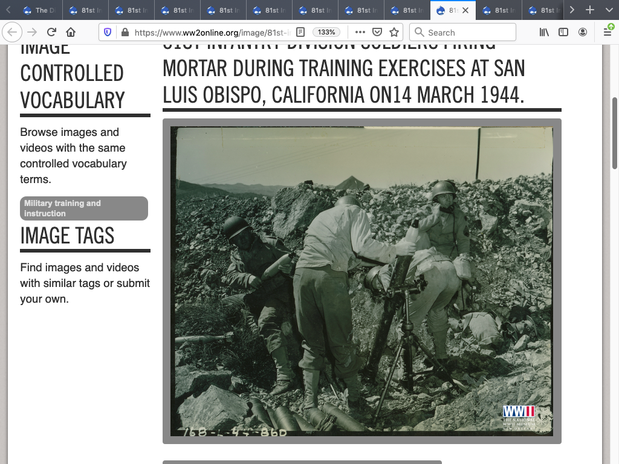This screenshot has width=619, height=464.
Task: Show the list of all tabs
Action: 608,10
